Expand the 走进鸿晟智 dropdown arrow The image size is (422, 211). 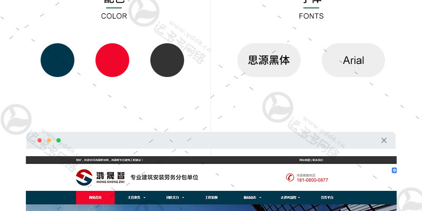(x=299, y=197)
